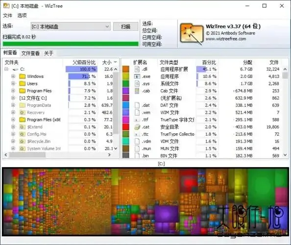The width and height of the screenshot is (291, 245).
Task: Click the .wim file type icon
Action: coord(137,113)
